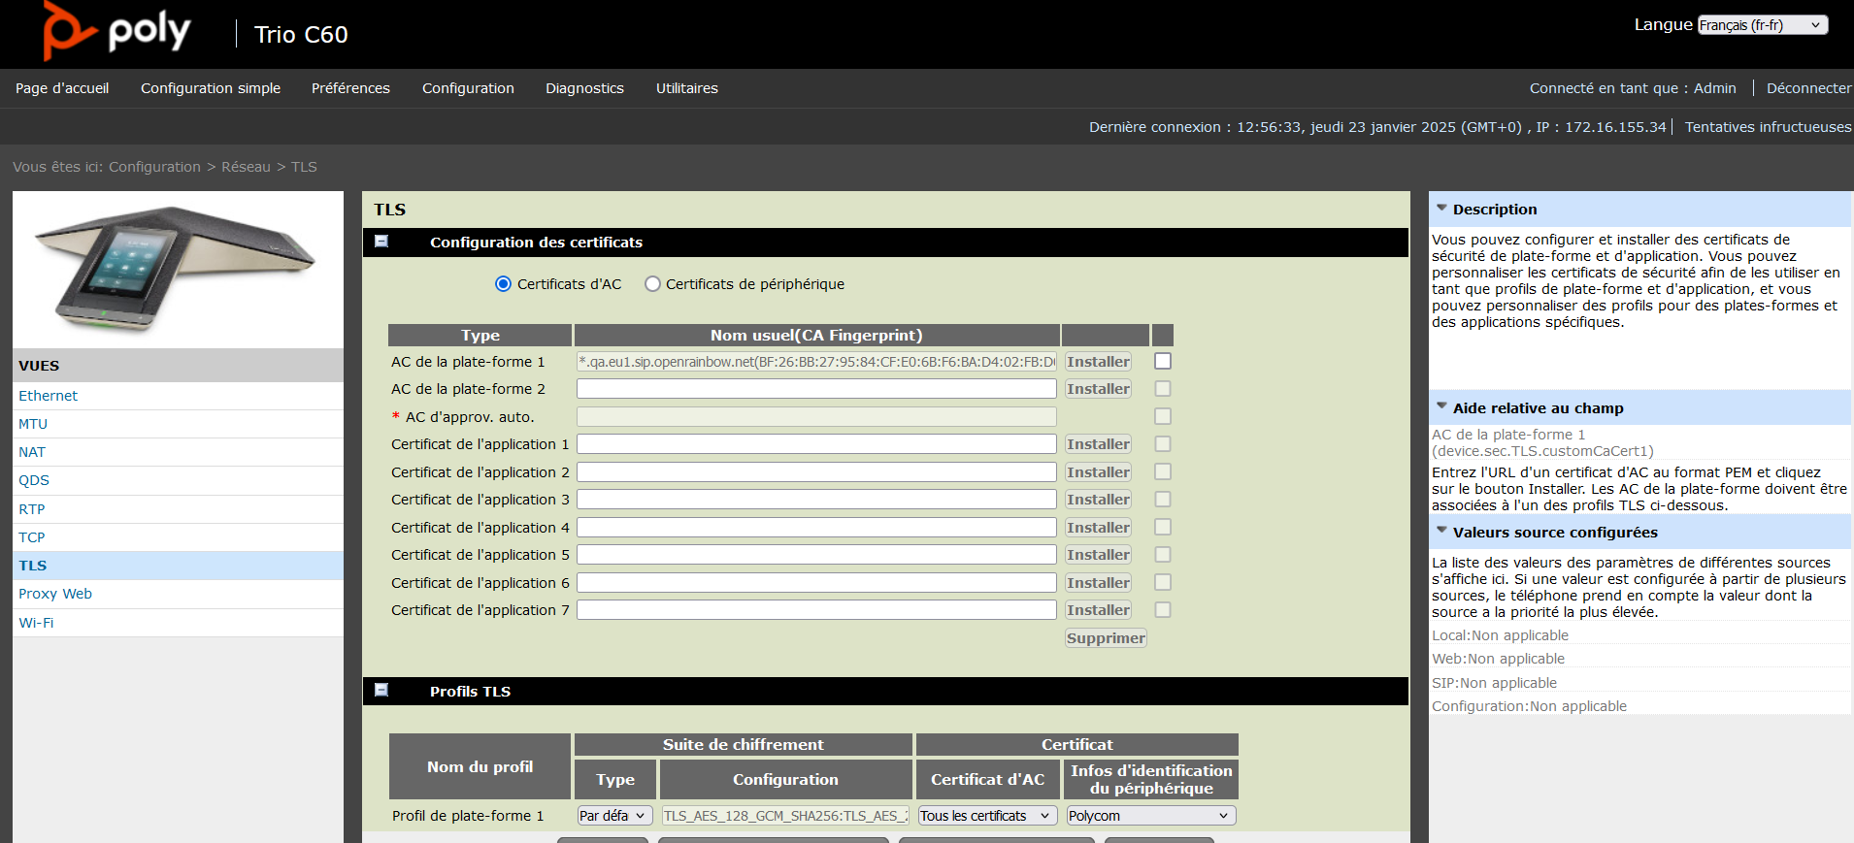Open the Certificat d'AC dropdown (Tous les certificats)
1854x843 pixels.
click(x=986, y=816)
